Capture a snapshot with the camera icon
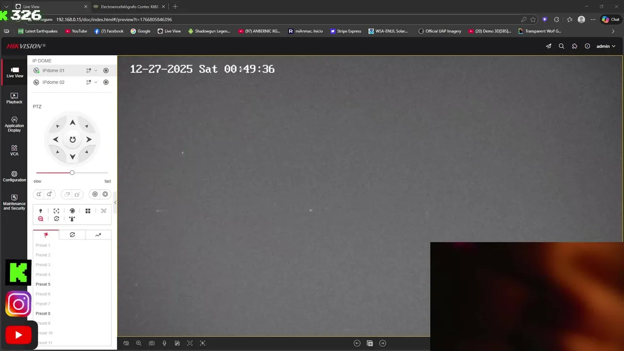The image size is (624, 351). 152,343
